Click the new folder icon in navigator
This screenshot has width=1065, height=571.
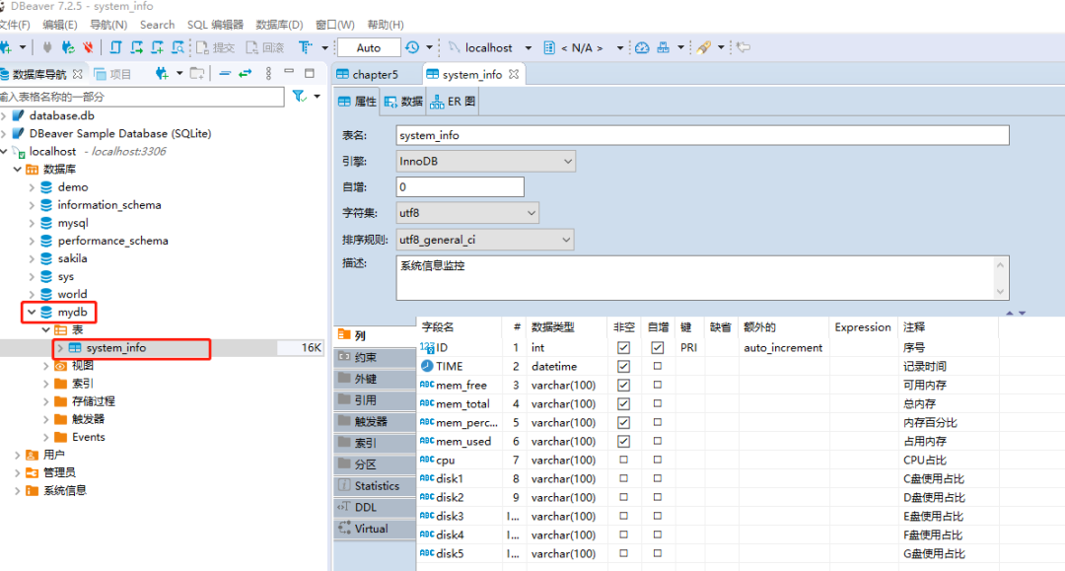[197, 73]
